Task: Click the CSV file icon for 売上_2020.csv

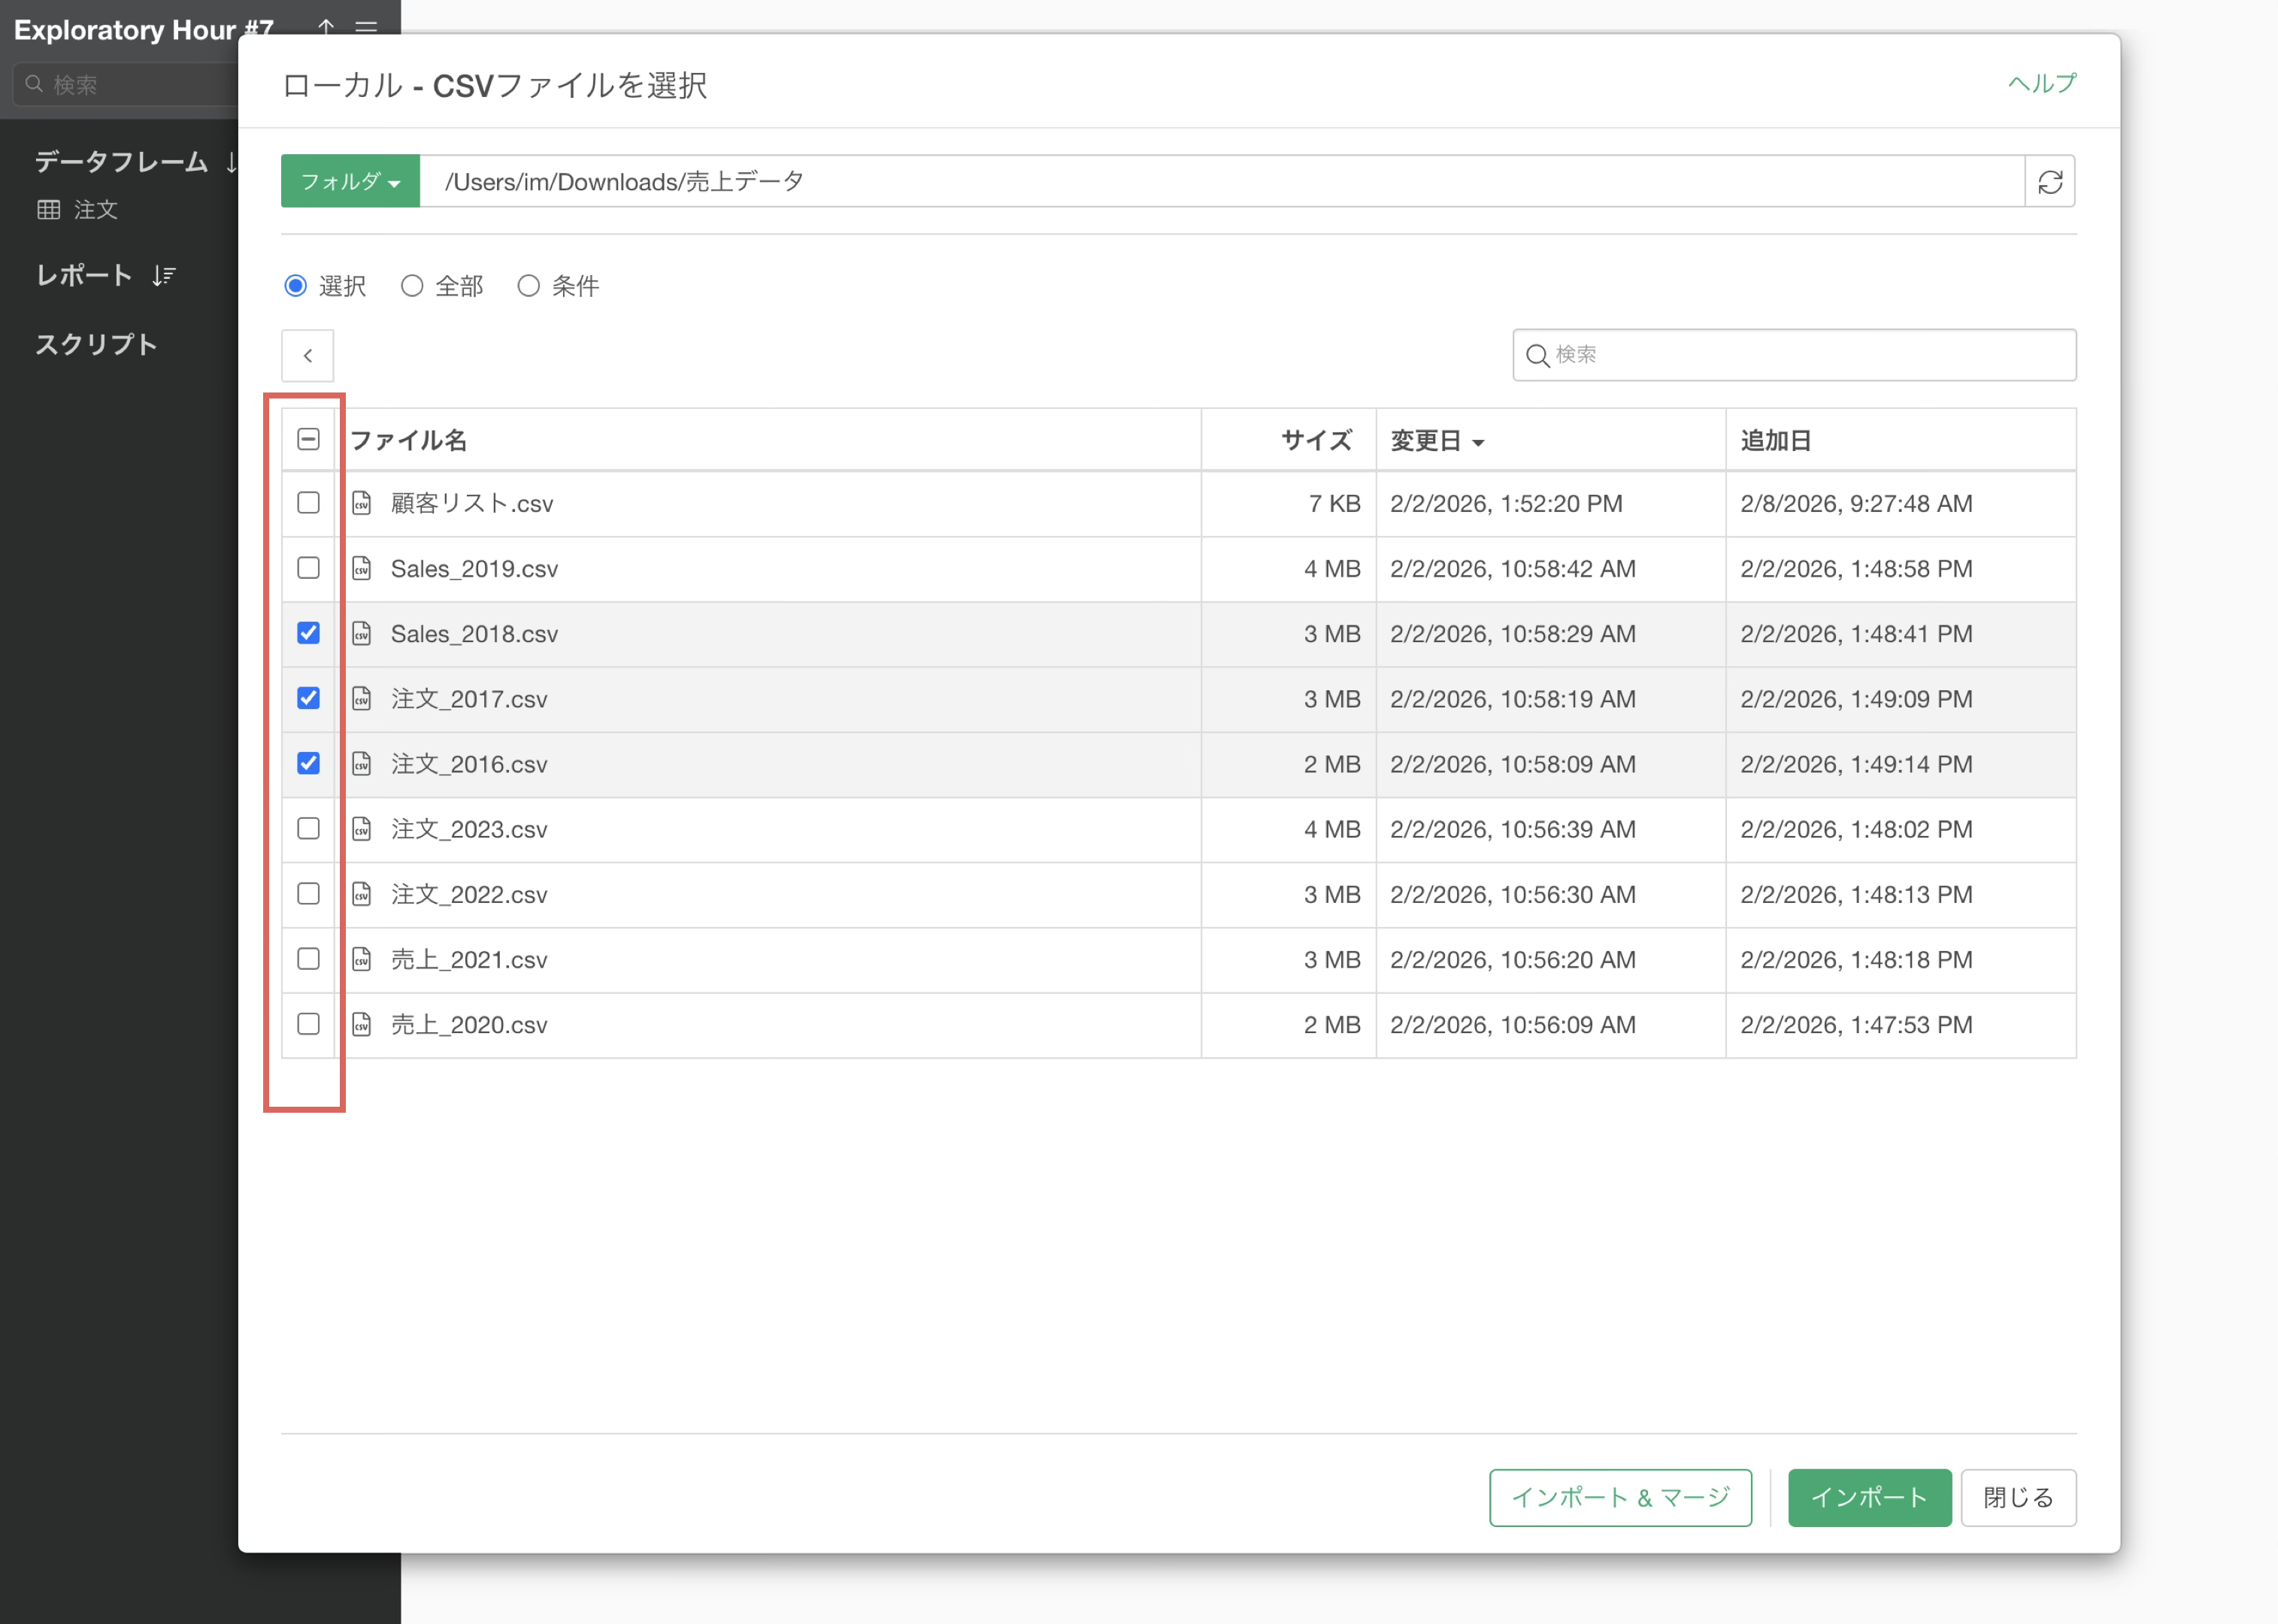Action: tap(362, 1024)
